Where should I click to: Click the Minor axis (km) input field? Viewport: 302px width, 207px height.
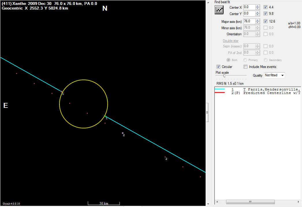point(249,27)
